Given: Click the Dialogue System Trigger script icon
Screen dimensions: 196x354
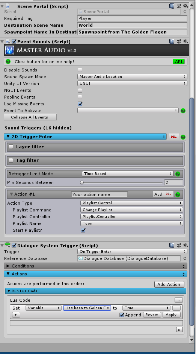Looking at the screenshot, I should (x=8, y=245).
